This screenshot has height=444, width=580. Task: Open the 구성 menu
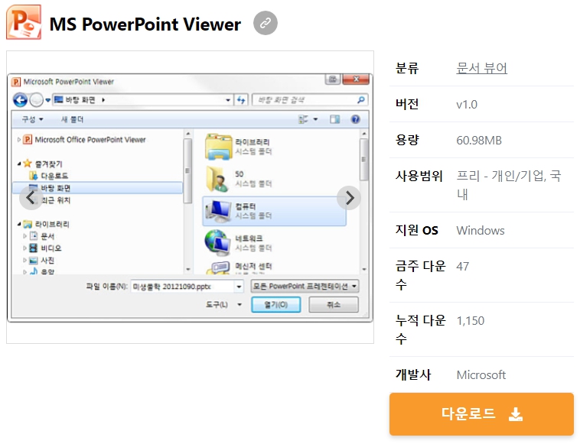[x=32, y=119]
